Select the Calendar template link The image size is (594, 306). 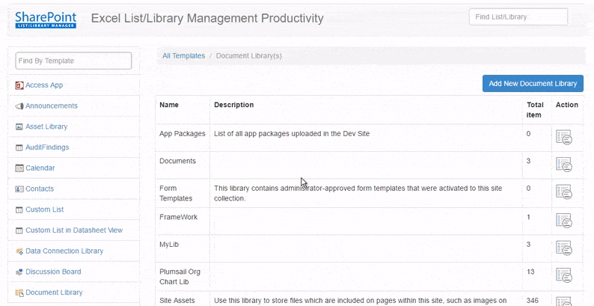pyautogui.click(x=40, y=168)
